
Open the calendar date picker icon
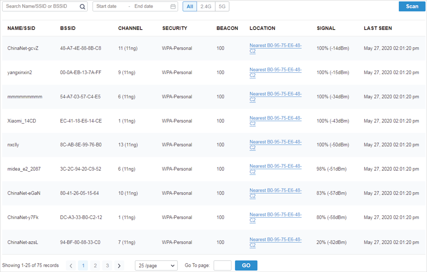173,6
